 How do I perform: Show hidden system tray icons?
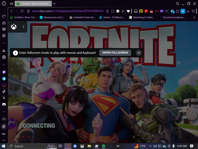click(150, 146)
